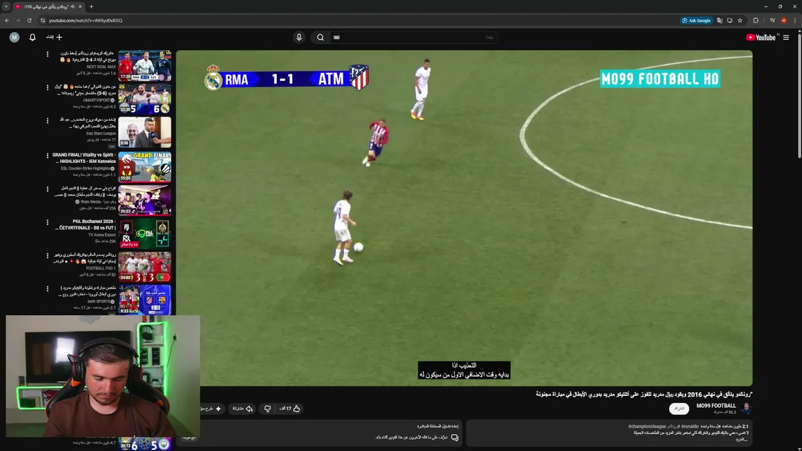Click the PGL Bucharest 2026 video title
The width and height of the screenshot is (802, 451).
(86, 225)
